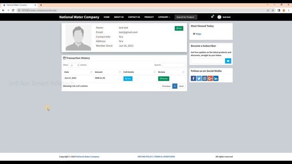The image size is (292, 164).
Task: Click the Transaction History heading
Action: point(78,58)
